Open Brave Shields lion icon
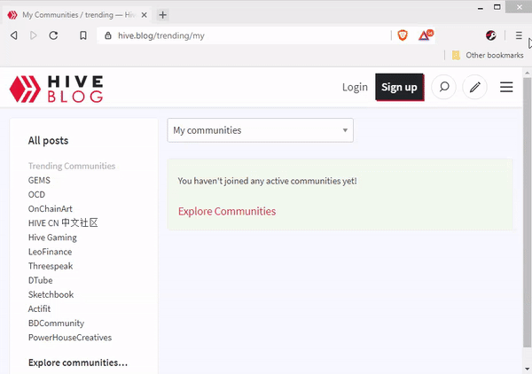Image resolution: width=532 pixels, height=374 pixels. (x=403, y=35)
